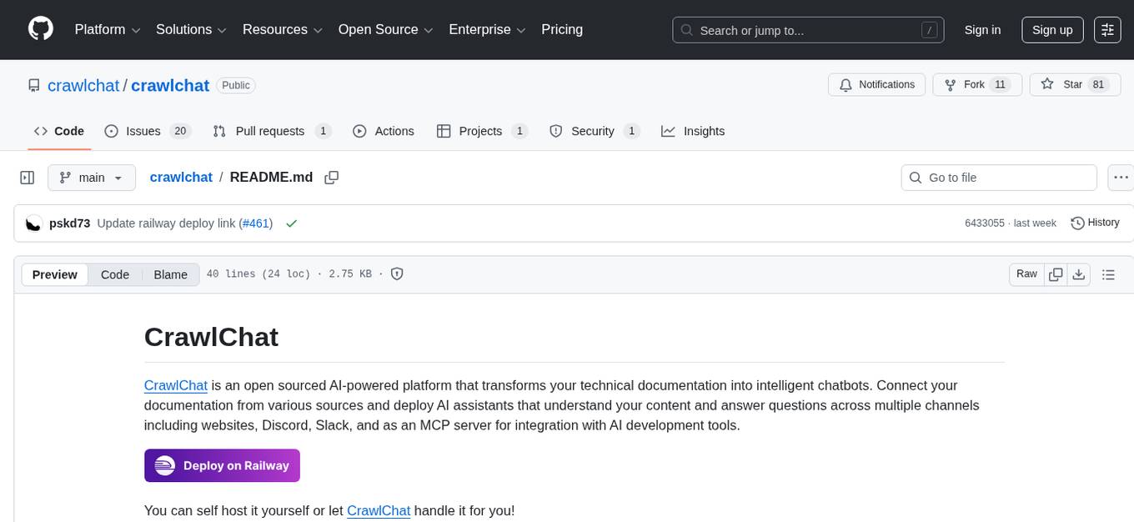The height and width of the screenshot is (522, 1134).
Task: Copy the raw file contents icon
Action: click(x=1056, y=274)
